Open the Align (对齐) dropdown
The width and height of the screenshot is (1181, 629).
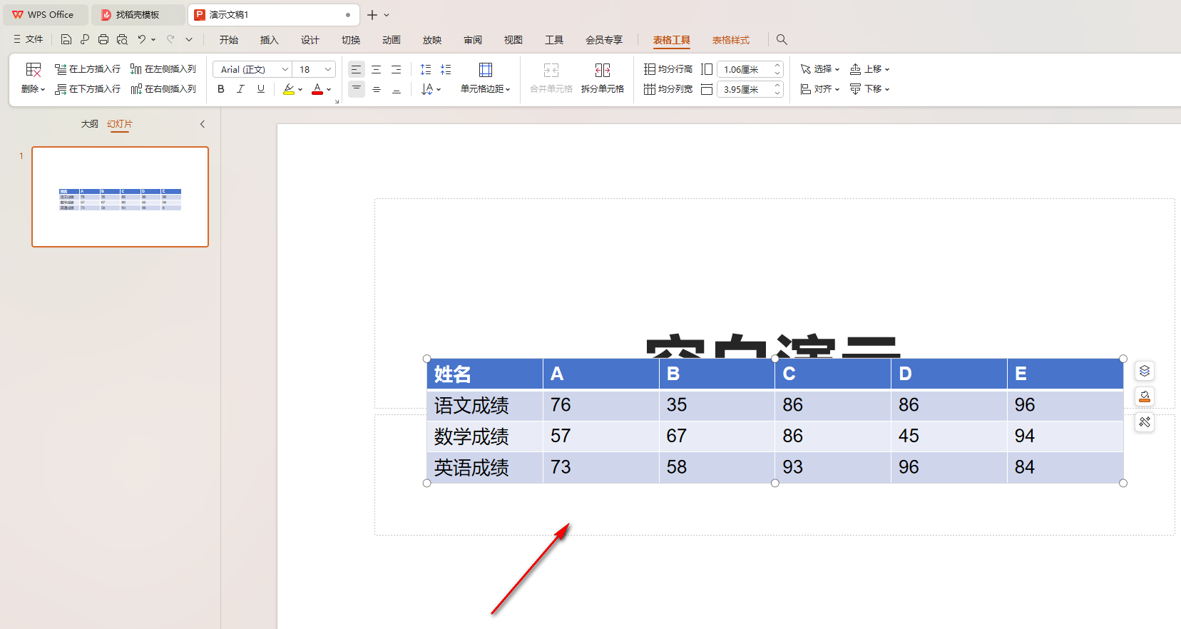point(820,89)
